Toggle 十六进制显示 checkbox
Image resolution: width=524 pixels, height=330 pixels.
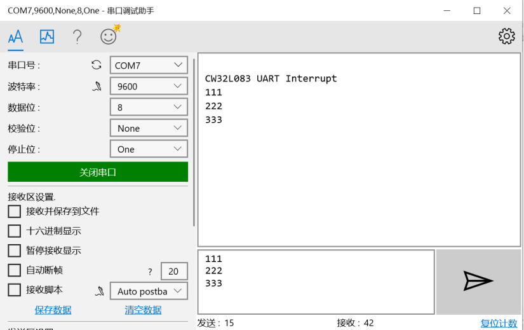coord(14,231)
